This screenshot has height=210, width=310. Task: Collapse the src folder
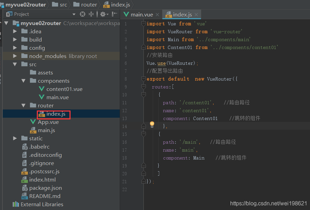15,64
